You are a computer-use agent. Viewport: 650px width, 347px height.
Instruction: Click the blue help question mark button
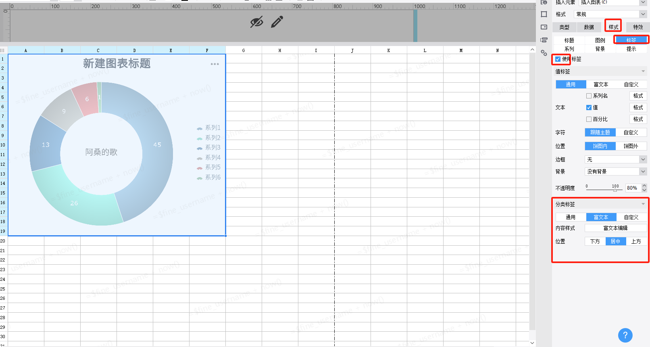pos(625,335)
